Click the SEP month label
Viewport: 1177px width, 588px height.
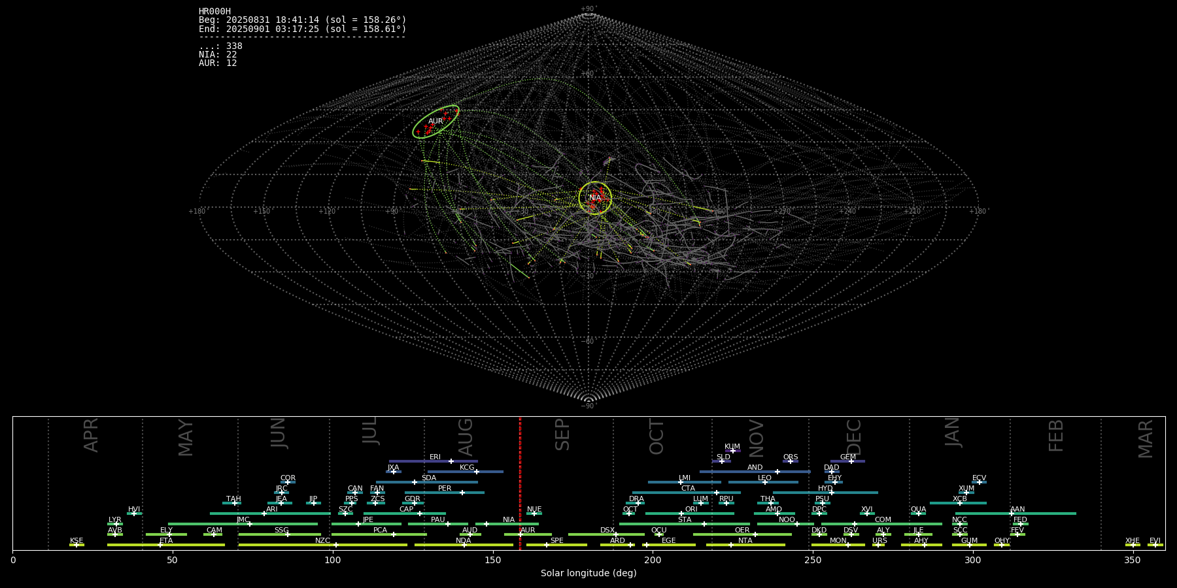pyautogui.click(x=562, y=435)
